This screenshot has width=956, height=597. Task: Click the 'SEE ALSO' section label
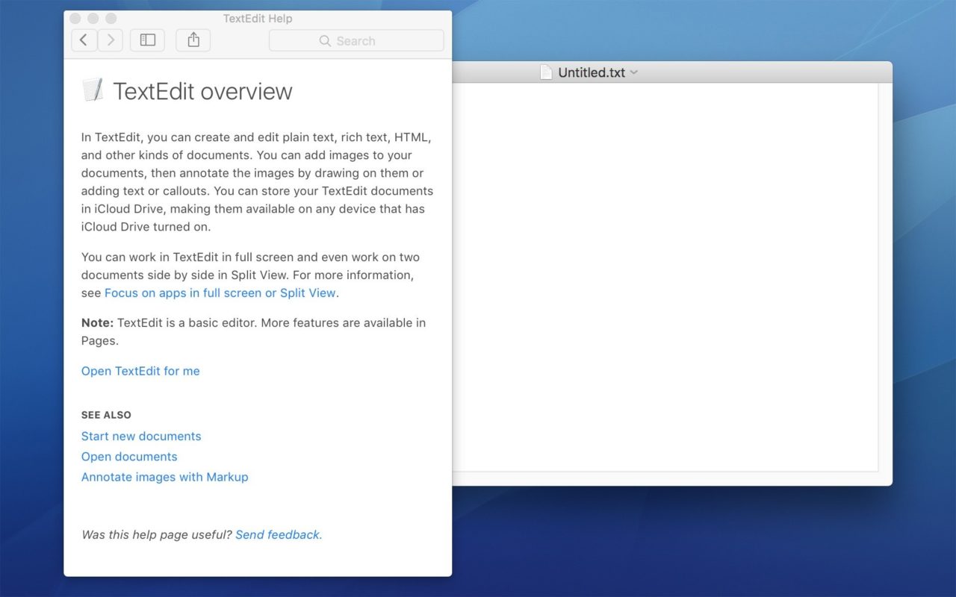tap(106, 415)
